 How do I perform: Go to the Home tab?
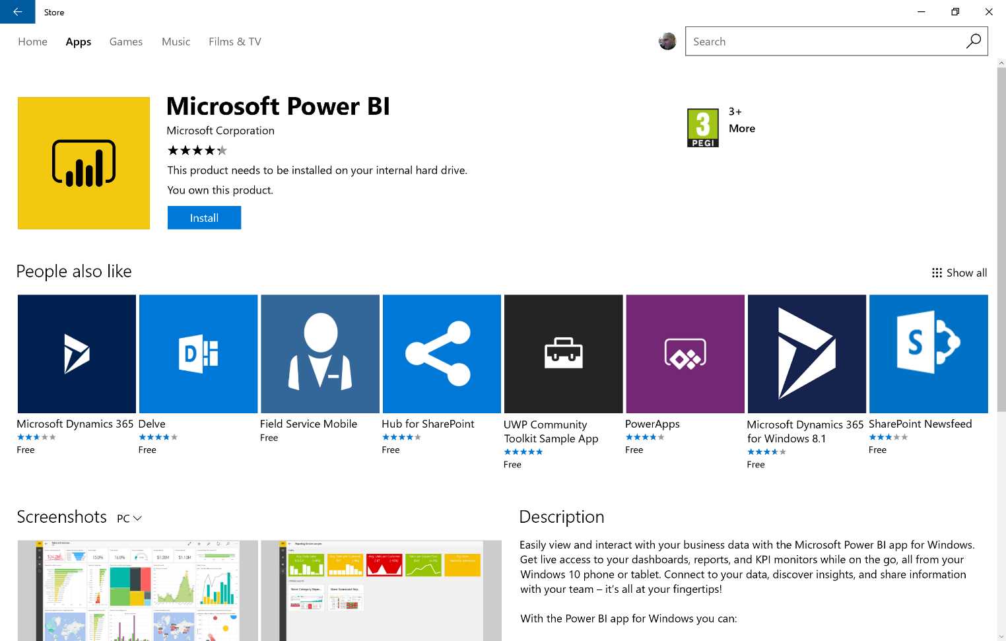point(32,42)
